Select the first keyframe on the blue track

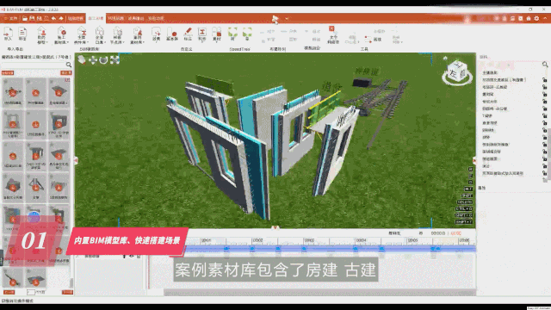point(226,249)
